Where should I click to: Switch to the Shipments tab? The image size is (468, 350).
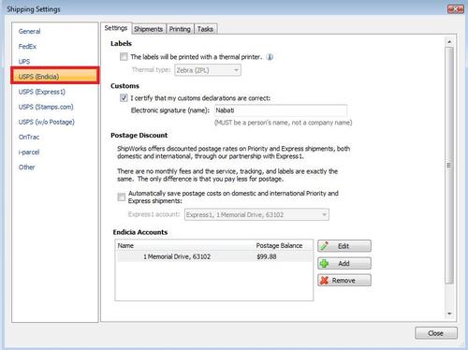tap(148, 29)
